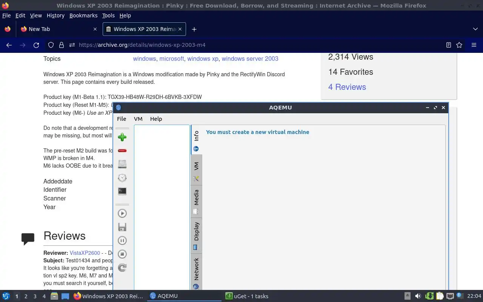Screen dimensions: 483x302
Task: Open Firefox Edit menu
Action: [20, 15]
